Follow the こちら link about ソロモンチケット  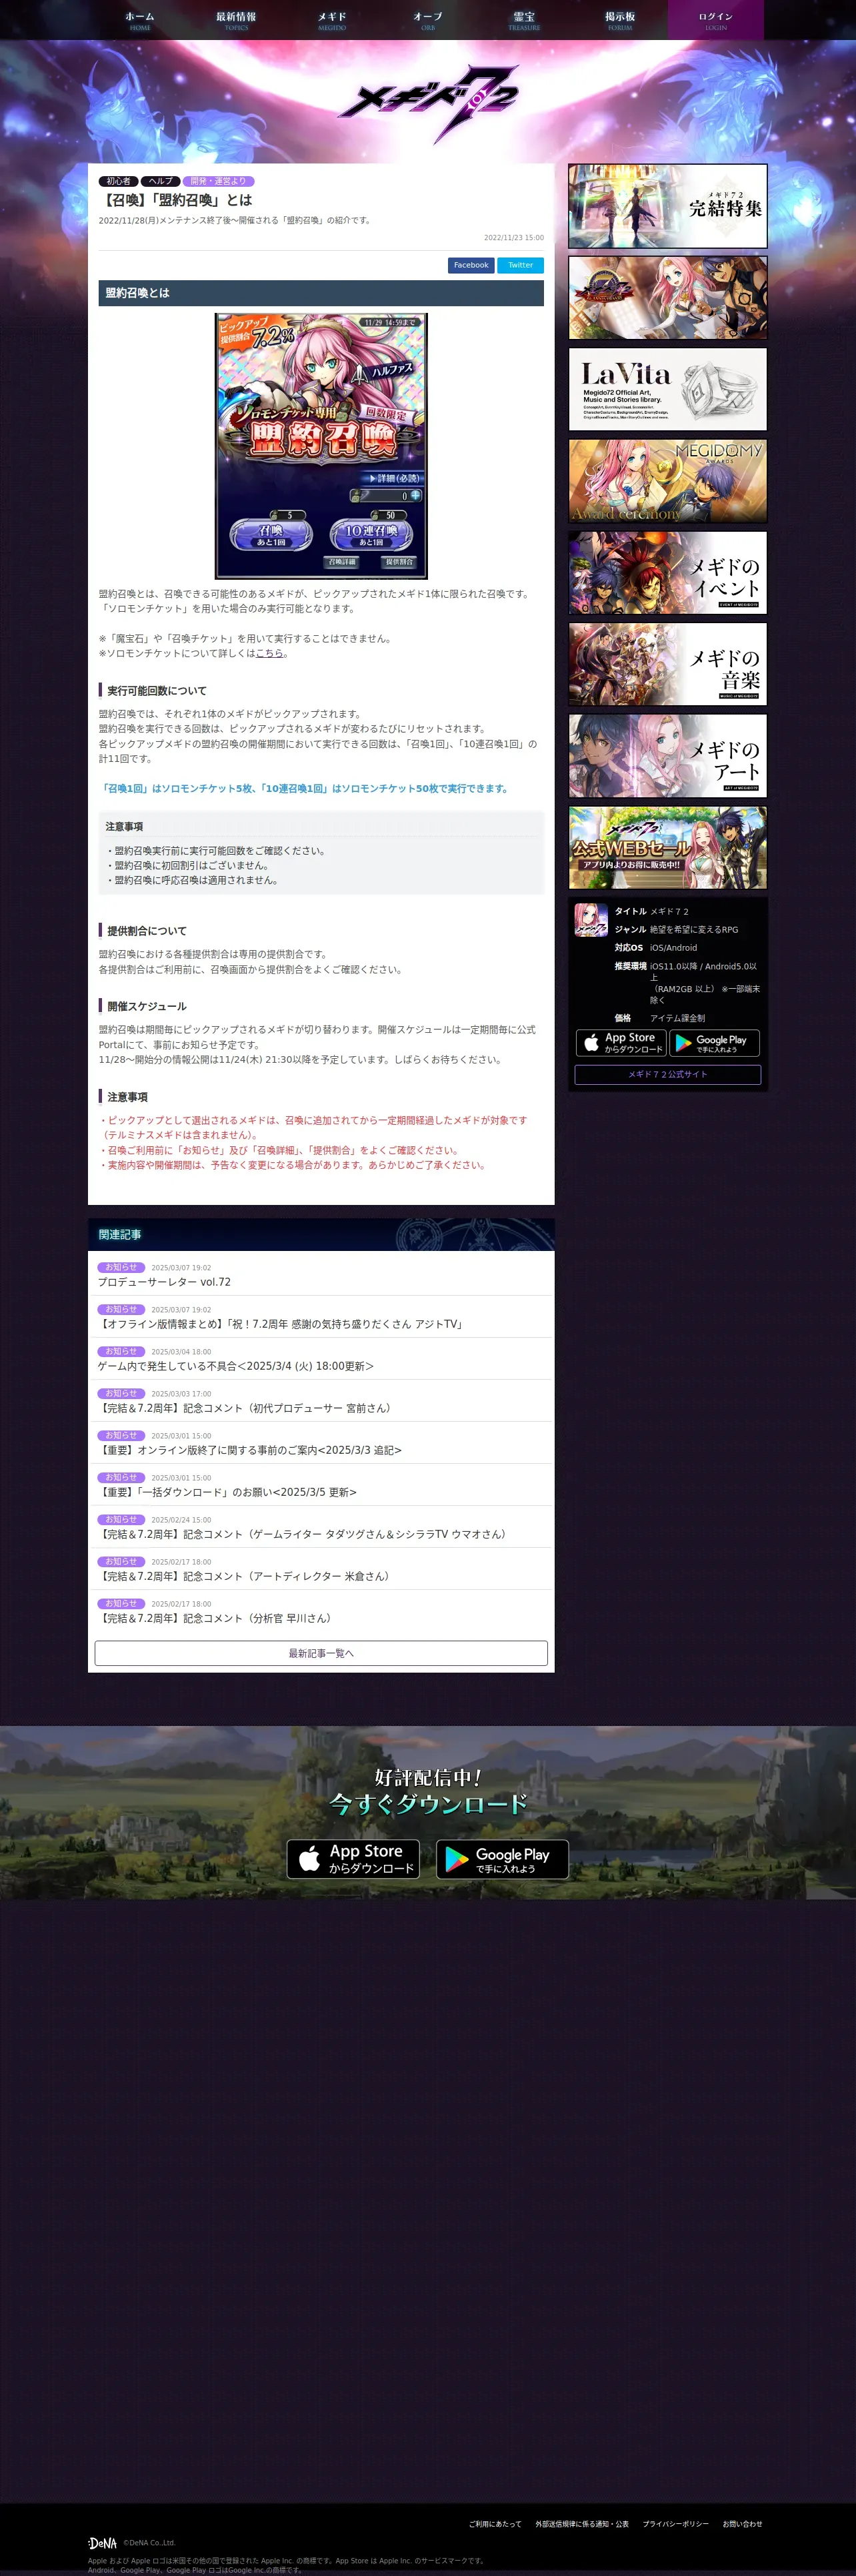click(x=269, y=653)
